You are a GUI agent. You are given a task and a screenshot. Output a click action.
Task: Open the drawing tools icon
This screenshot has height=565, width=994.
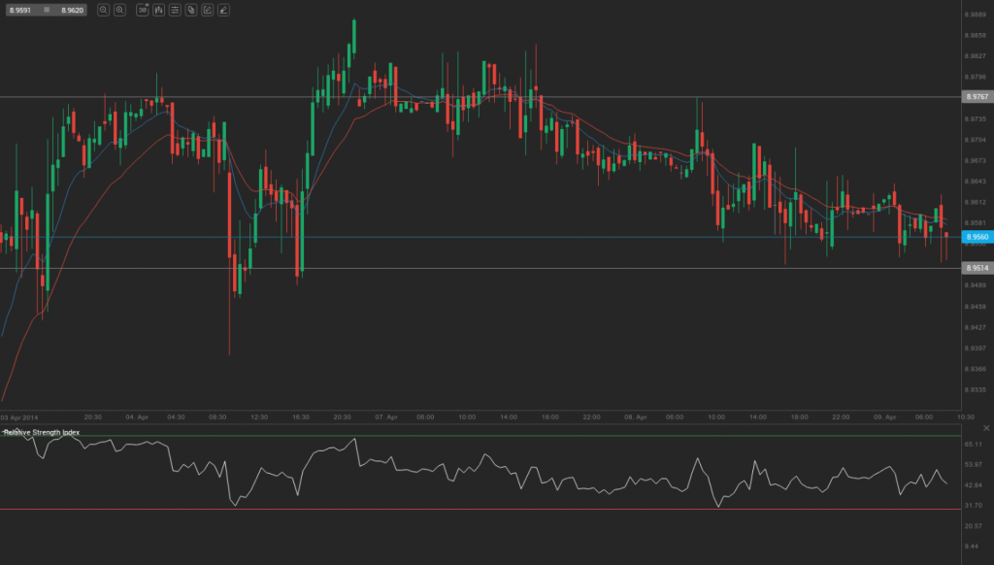point(207,10)
